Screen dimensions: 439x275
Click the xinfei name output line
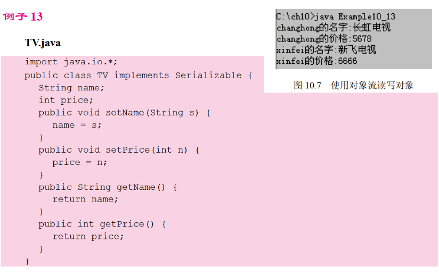click(326, 50)
